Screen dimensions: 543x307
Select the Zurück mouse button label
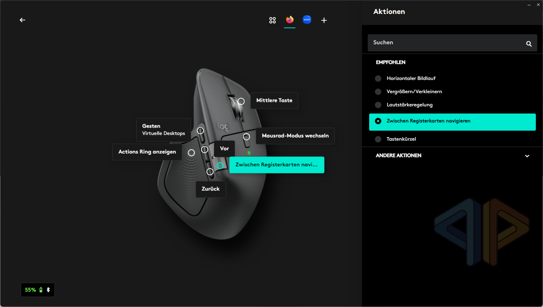point(211,189)
